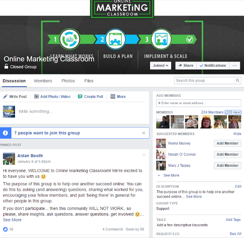Click the Like thumbs-up icon with 16
This screenshot has width=244, height=238.
tap(5, 229)
